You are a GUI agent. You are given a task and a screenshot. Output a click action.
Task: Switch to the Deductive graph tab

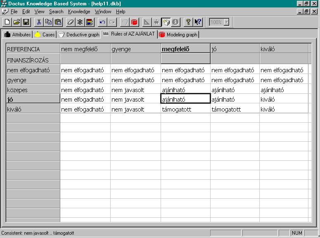coord(79,35)
